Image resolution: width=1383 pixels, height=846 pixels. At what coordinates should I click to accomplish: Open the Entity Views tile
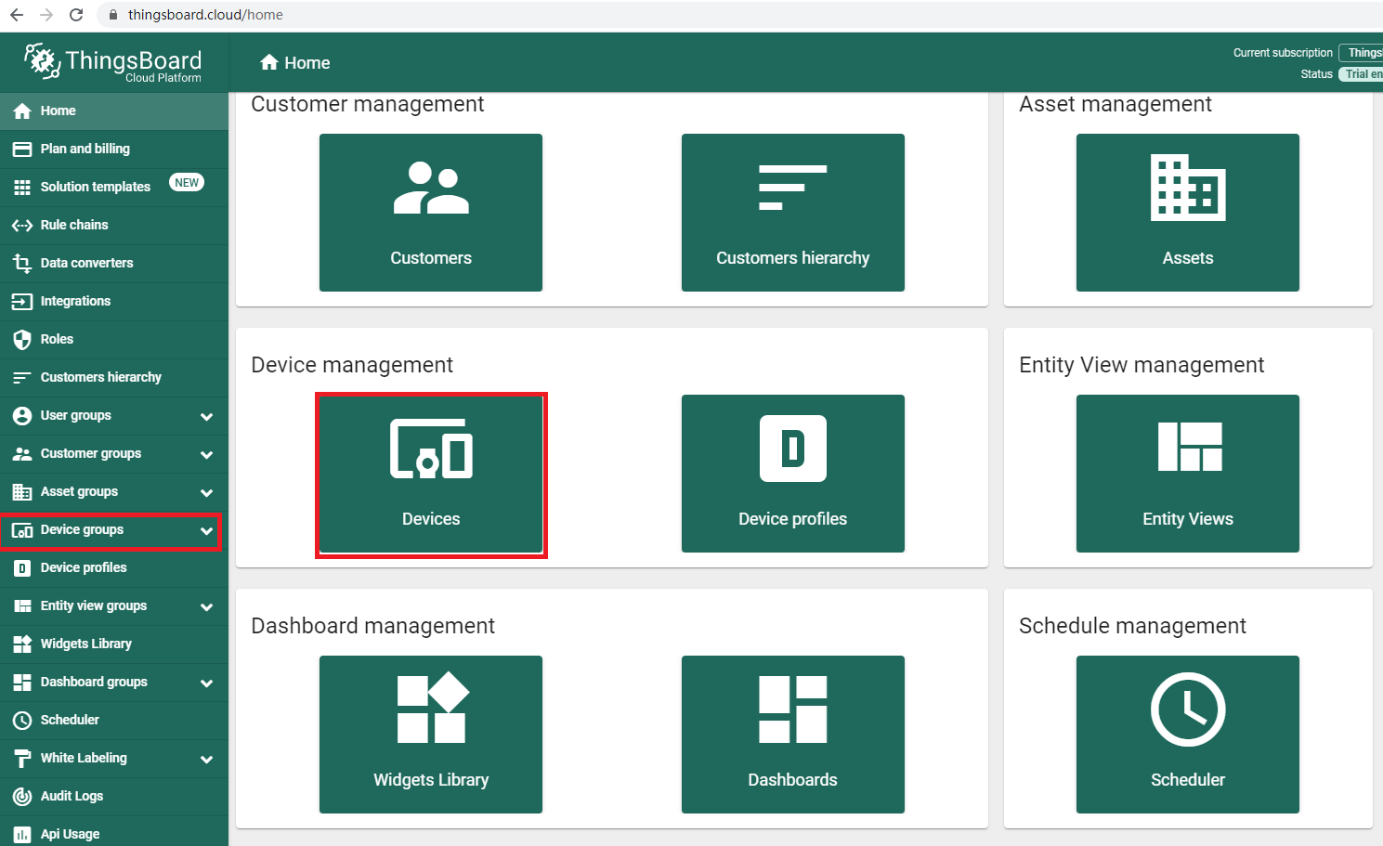click(1187, 475)
